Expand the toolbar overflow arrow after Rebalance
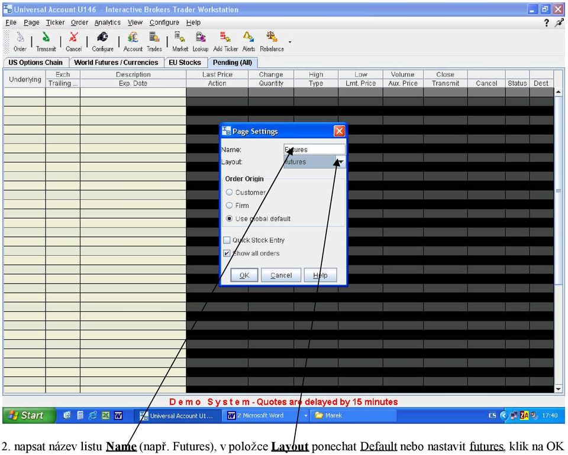This screenshot has width=568, height=455. [290, 42]
